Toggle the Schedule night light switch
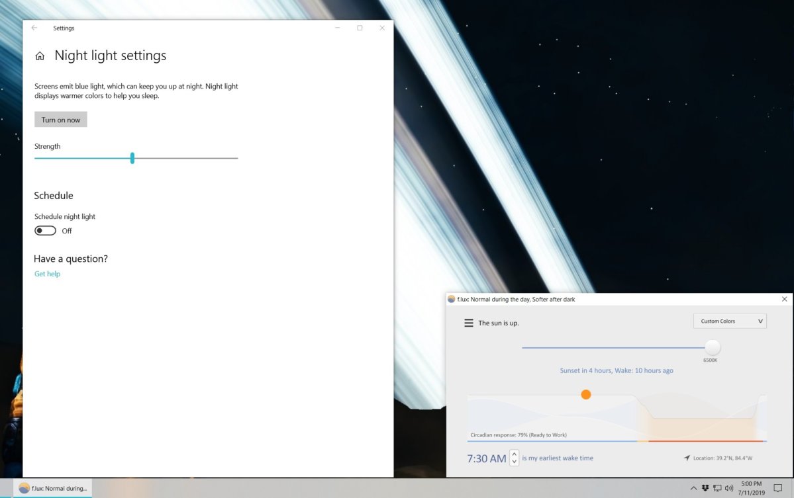794x498 pixels. click(x=45, y=231)
